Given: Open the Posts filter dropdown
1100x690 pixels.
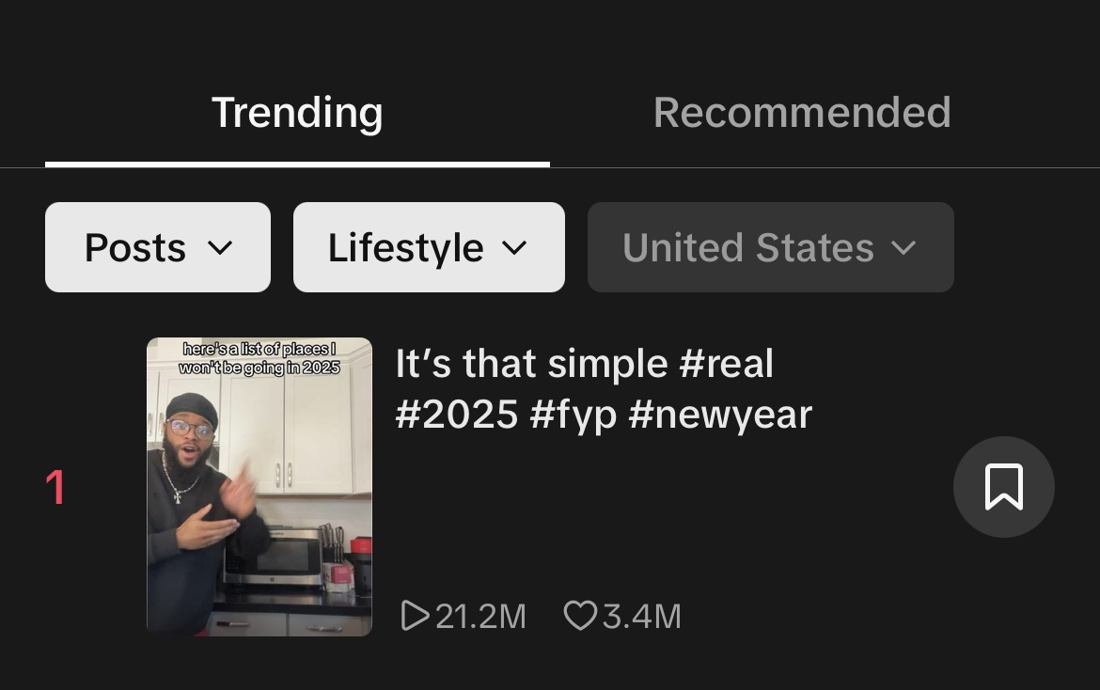Looking at the screenshot, I should click(x=158, y=247).
